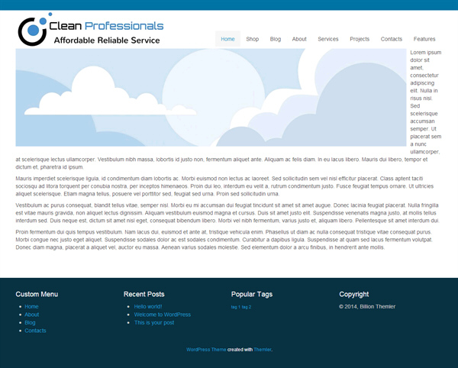Screen dimensions: 458x368
Task: Visit the footer Contacts link
Action: (x=35, y=331)
